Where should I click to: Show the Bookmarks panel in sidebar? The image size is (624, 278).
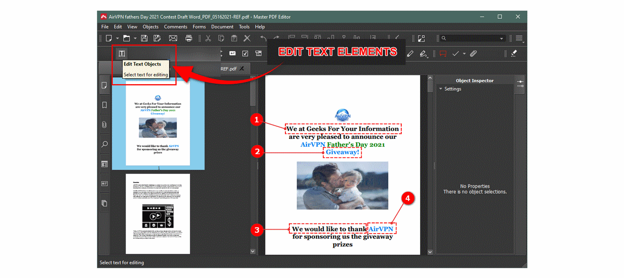click(x=104, y=105)
